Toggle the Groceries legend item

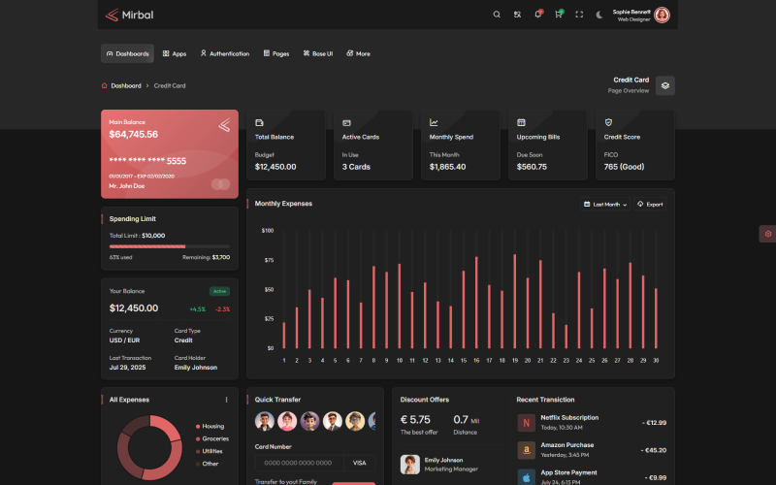tap(213, 438)
